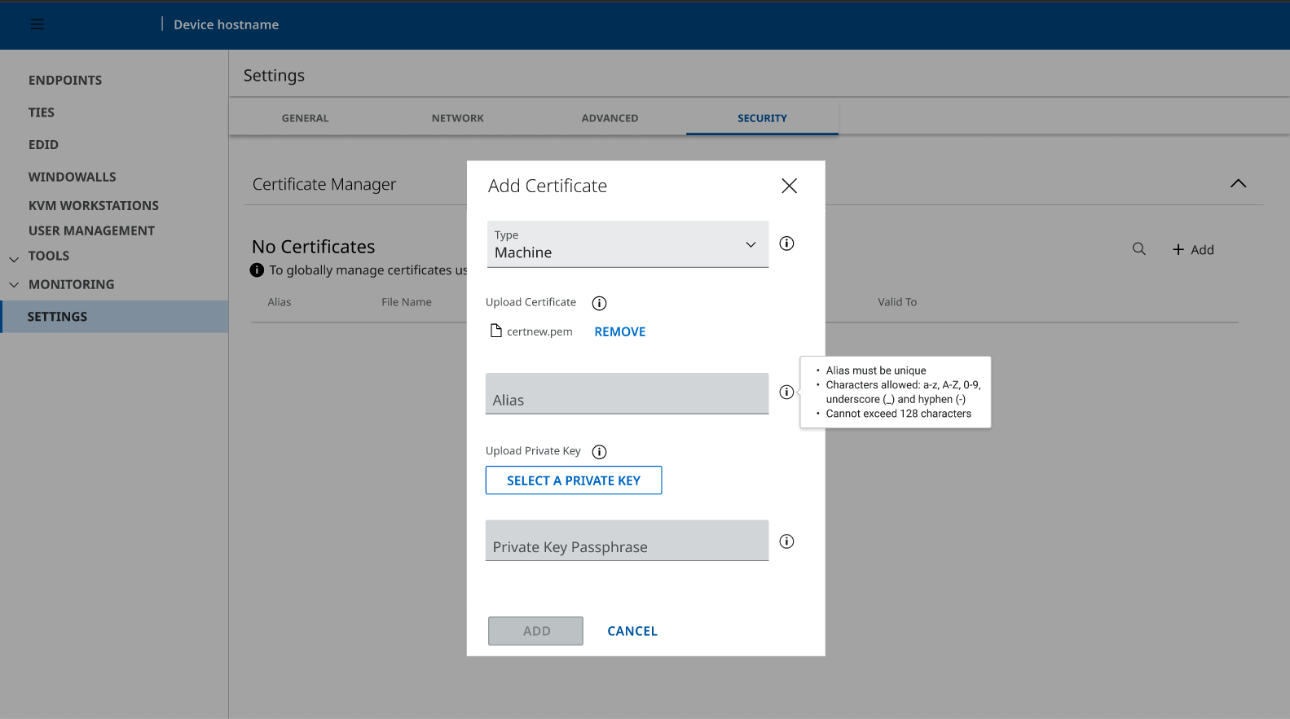Viewport: 1290px width, 719px height.
Task: Open the Type dropdown showing Machine
Action: (627, 244)
